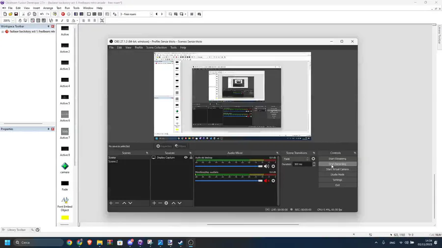The height and width of the screenshot is (248, 442).
Task: Go to previous frame arrow in Fusion
Action: (157, 14)
